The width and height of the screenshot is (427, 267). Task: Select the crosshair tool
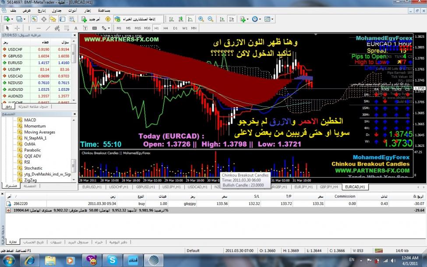pyautogui.click(x=17, y=28)
